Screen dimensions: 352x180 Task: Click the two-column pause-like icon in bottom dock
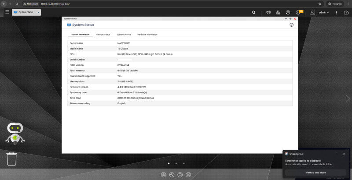pyautogui.click(x=180, y=175)
